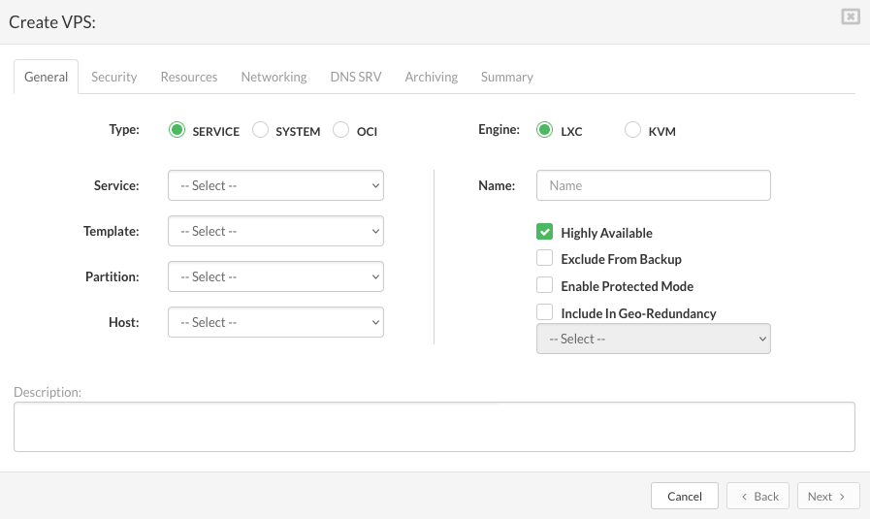
Task: Close the Create VPS dialog
Action: pyautogui.click(x=850, y=16)
